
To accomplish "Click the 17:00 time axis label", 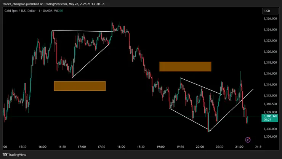I will point(82,147).
